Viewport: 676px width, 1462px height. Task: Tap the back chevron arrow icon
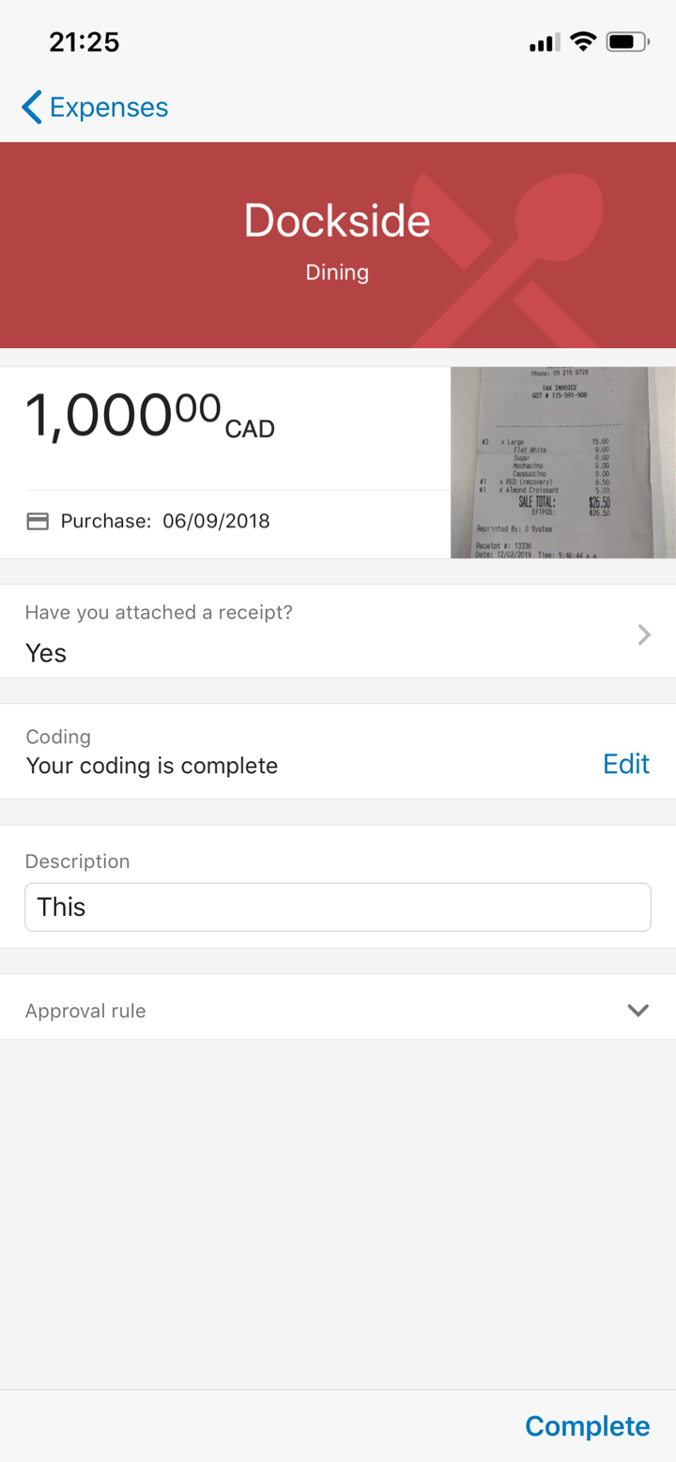click(32, 108)
